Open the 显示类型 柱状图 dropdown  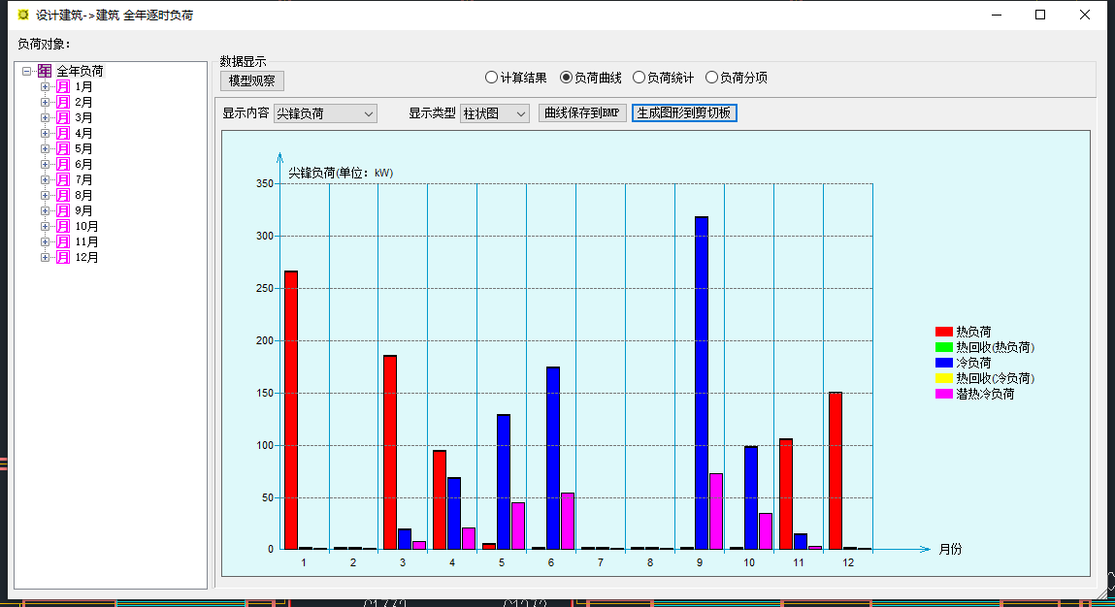point(495,113)
